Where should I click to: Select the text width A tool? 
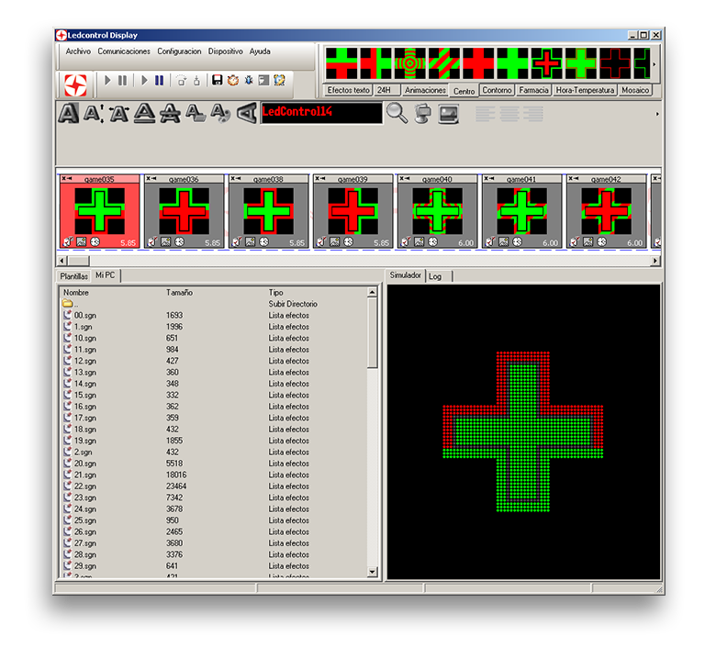click(119, 113)
